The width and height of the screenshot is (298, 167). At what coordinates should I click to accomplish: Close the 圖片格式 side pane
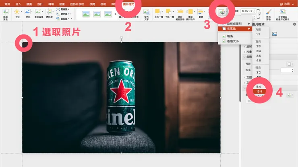pyautogui.click(x=294, y=24)
